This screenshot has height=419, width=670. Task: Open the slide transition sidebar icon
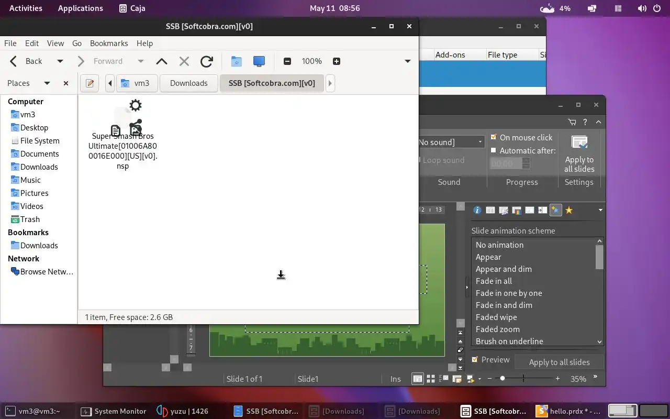point(543,210)
